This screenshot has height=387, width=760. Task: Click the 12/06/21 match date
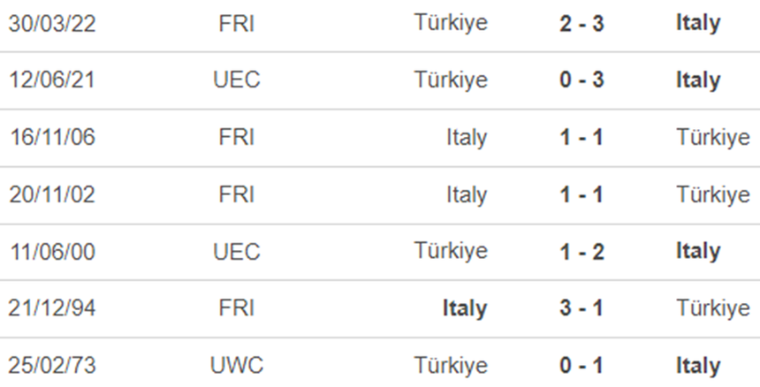pyautogui.click(x=52, y=80)
